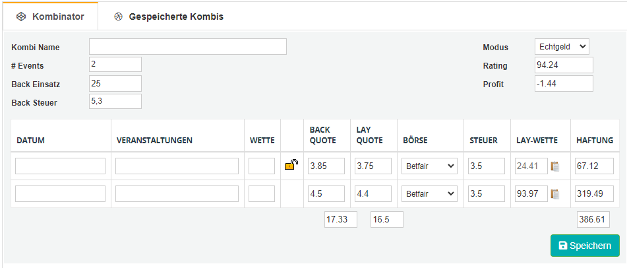
Task: Click second row Veranstaltungen field
Action: coord(177,194)
